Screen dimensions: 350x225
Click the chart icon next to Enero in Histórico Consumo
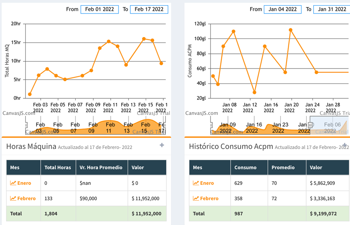(196, 183)
